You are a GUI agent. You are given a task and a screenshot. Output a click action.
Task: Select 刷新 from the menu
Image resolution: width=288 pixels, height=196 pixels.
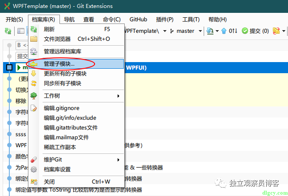(x=76, y=29)
